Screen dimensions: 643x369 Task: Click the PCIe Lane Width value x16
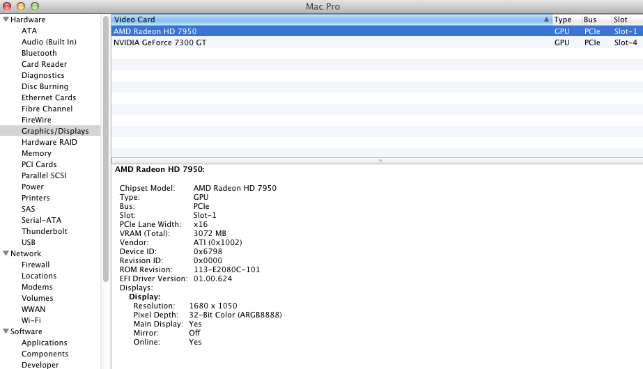click(201, 224)
